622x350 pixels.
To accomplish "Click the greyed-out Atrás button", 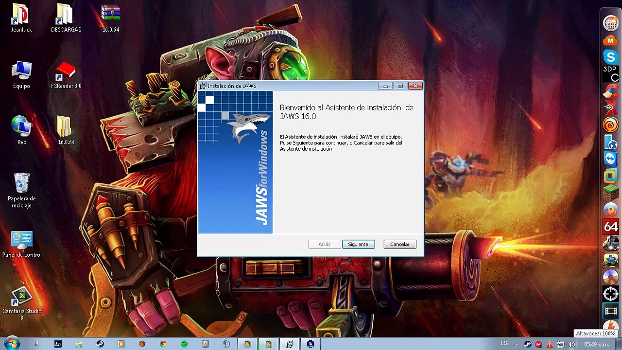I will 324,245.
